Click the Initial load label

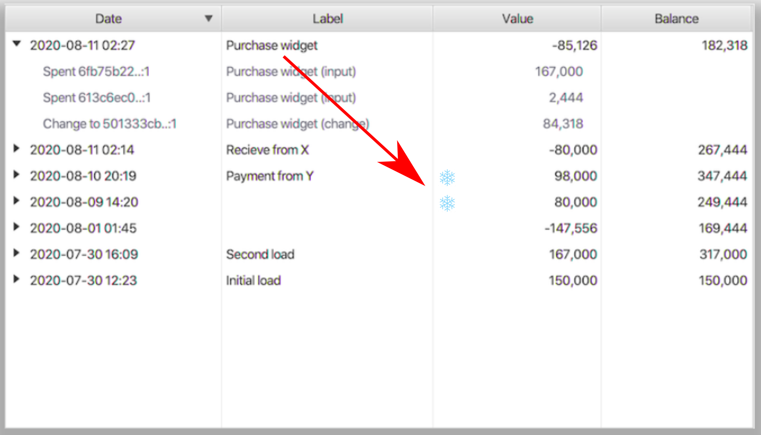254,280
